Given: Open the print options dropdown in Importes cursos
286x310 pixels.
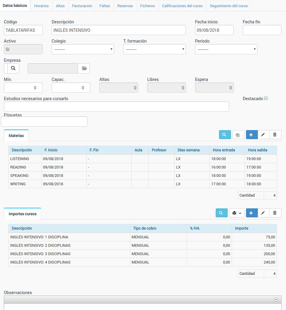Looking at the screenshot, I should tap(237, 213).
